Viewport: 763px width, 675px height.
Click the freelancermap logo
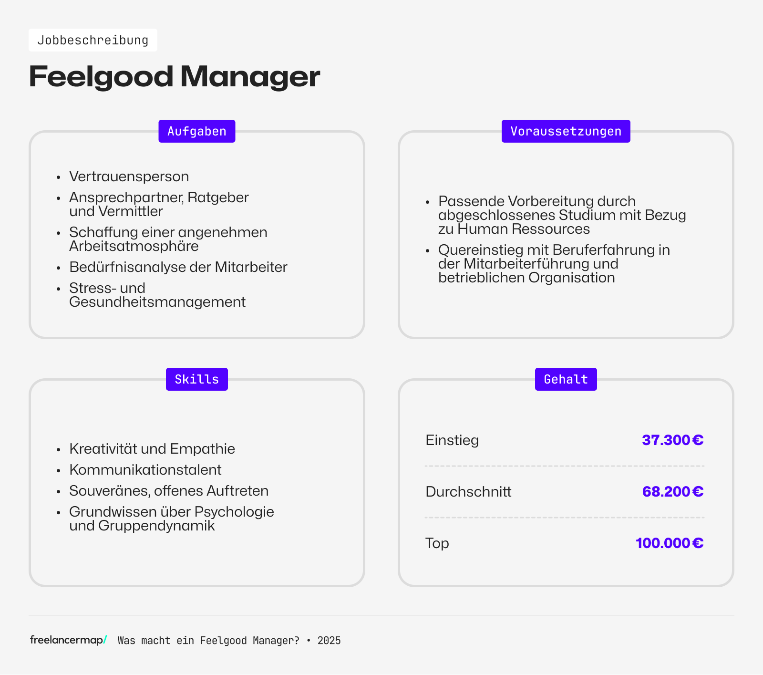[x=68, y=640]
